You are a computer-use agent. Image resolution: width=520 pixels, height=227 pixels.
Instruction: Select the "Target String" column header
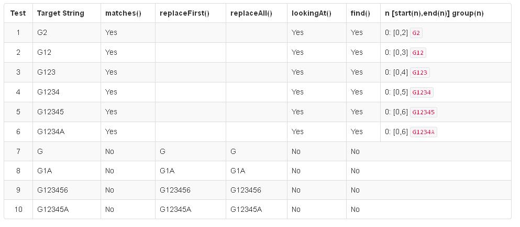coord(61,13)
